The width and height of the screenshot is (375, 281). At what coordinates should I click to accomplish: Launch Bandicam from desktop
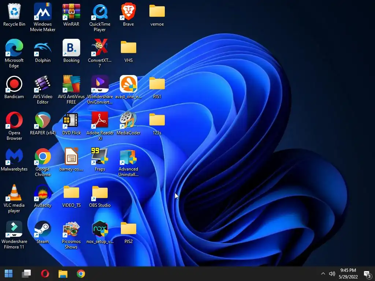point(14,87)
